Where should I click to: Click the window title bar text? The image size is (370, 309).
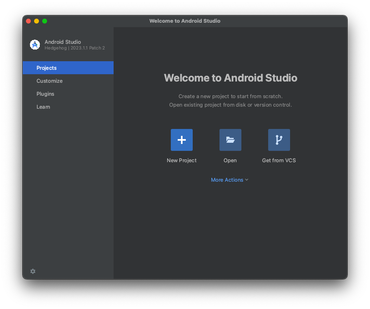click(x=185, y=21)
